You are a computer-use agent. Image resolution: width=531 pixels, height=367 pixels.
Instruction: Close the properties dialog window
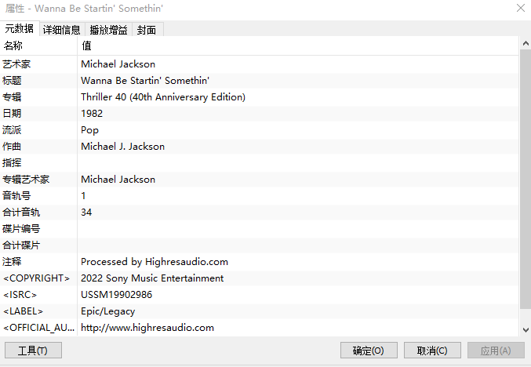click(x=521, y=8)
